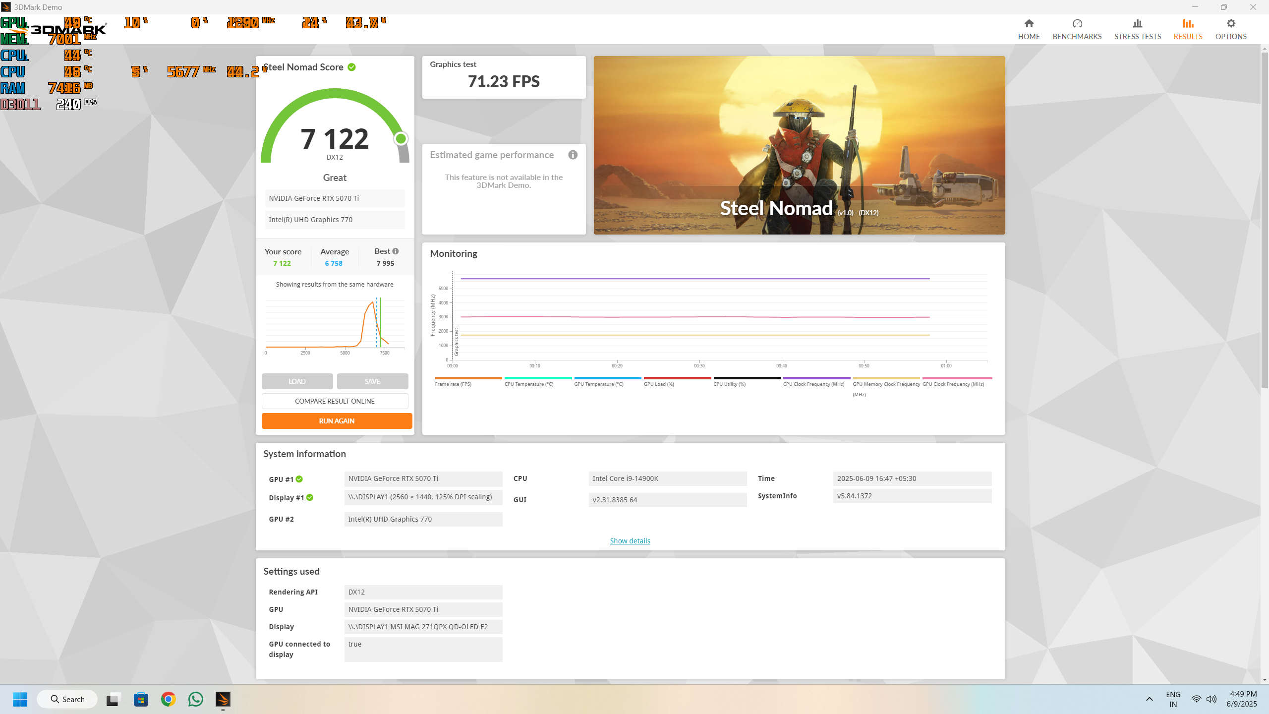Click the SAVE result button
This screenshot has height=714, width=1269.
coord(372,381)
